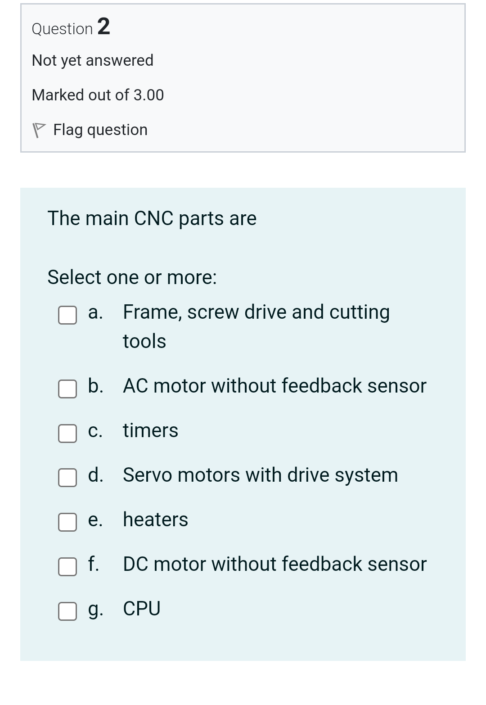Click the 'heaters' answer label
486x705 pixels.
[155, 520]
